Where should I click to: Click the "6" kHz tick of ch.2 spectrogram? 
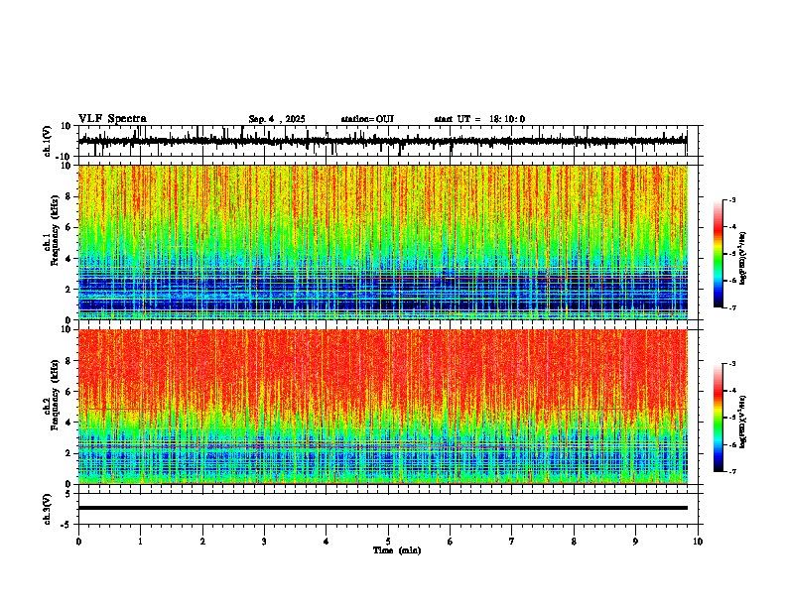coord(69,392)
